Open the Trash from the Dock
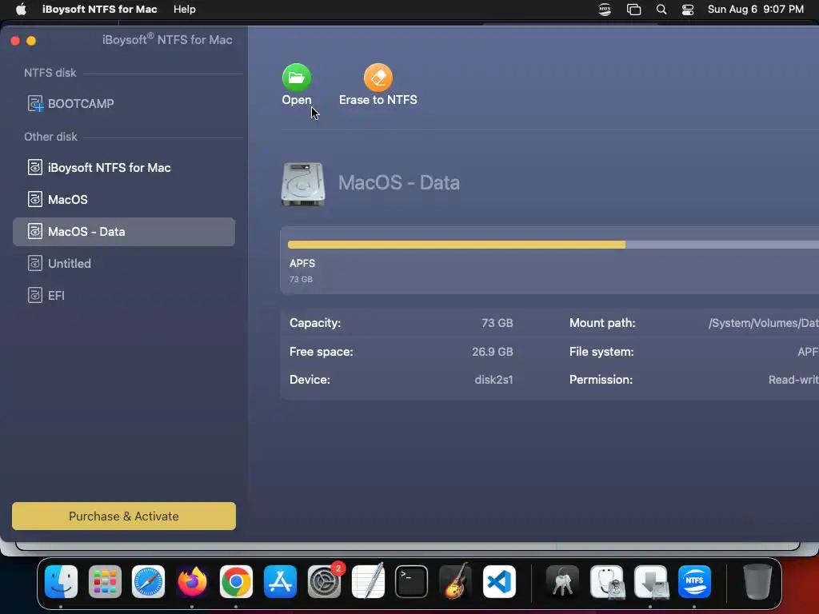 (757, 582)
